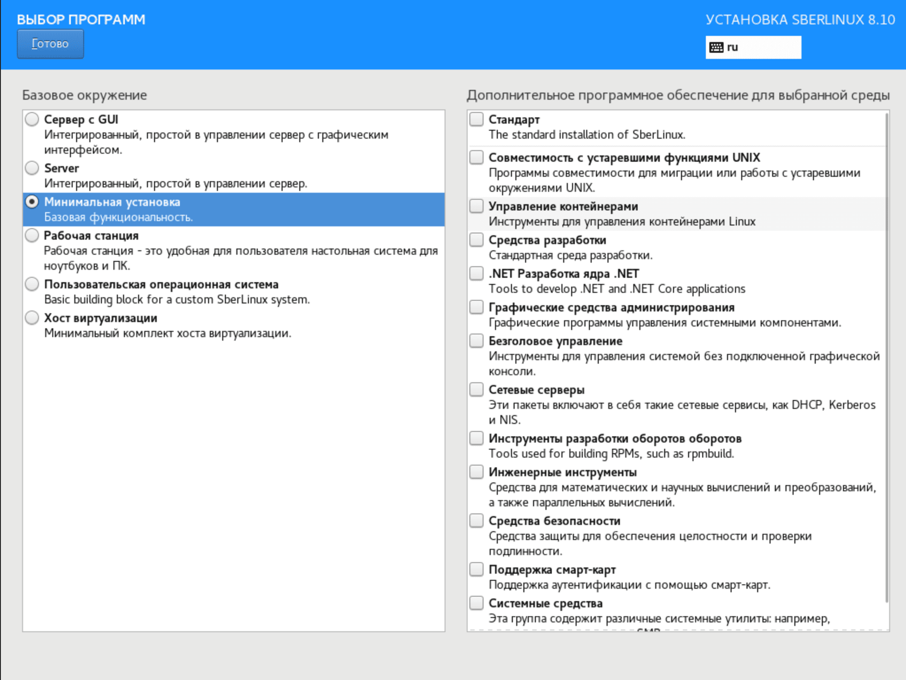Click the Хост виртуализации title text
906x680 pixels.
[101, 318]
